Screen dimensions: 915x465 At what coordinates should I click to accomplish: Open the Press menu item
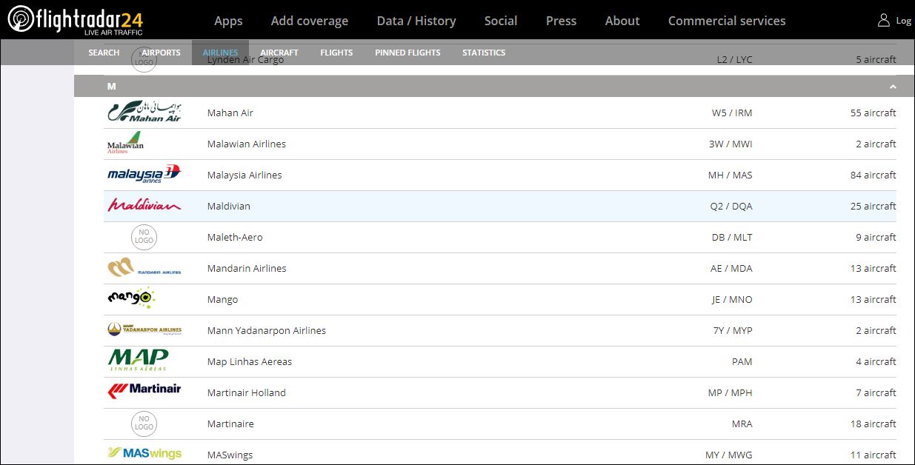561,21
